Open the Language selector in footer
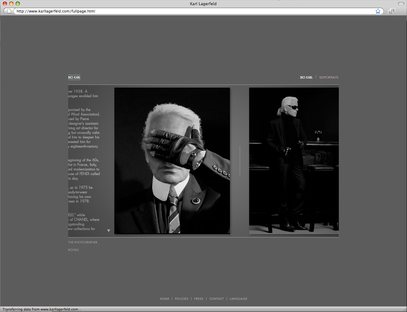The width and height of the screenshot is (407, 312). click(239, 299)
